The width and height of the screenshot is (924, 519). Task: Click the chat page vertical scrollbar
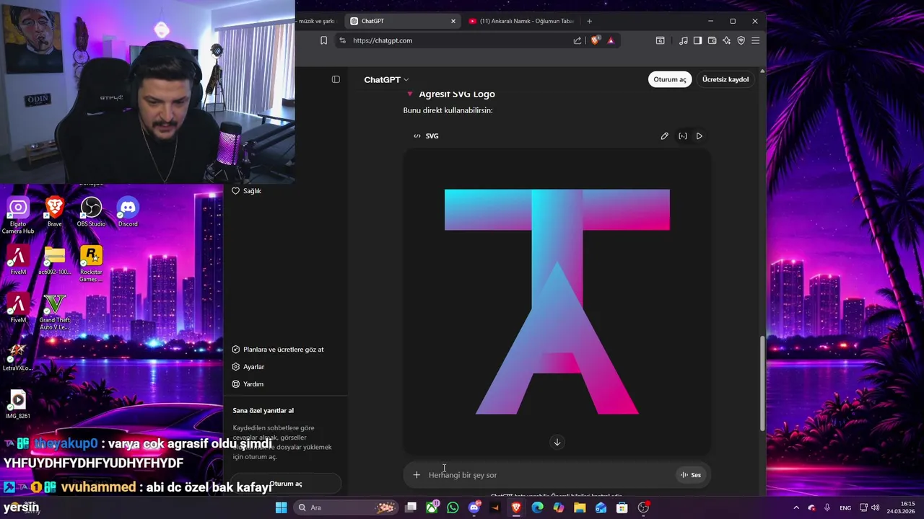coord(762,382)
